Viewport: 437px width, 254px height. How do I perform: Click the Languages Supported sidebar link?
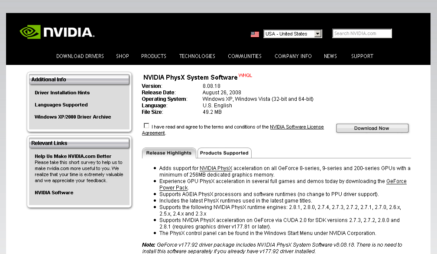point(61,105)
